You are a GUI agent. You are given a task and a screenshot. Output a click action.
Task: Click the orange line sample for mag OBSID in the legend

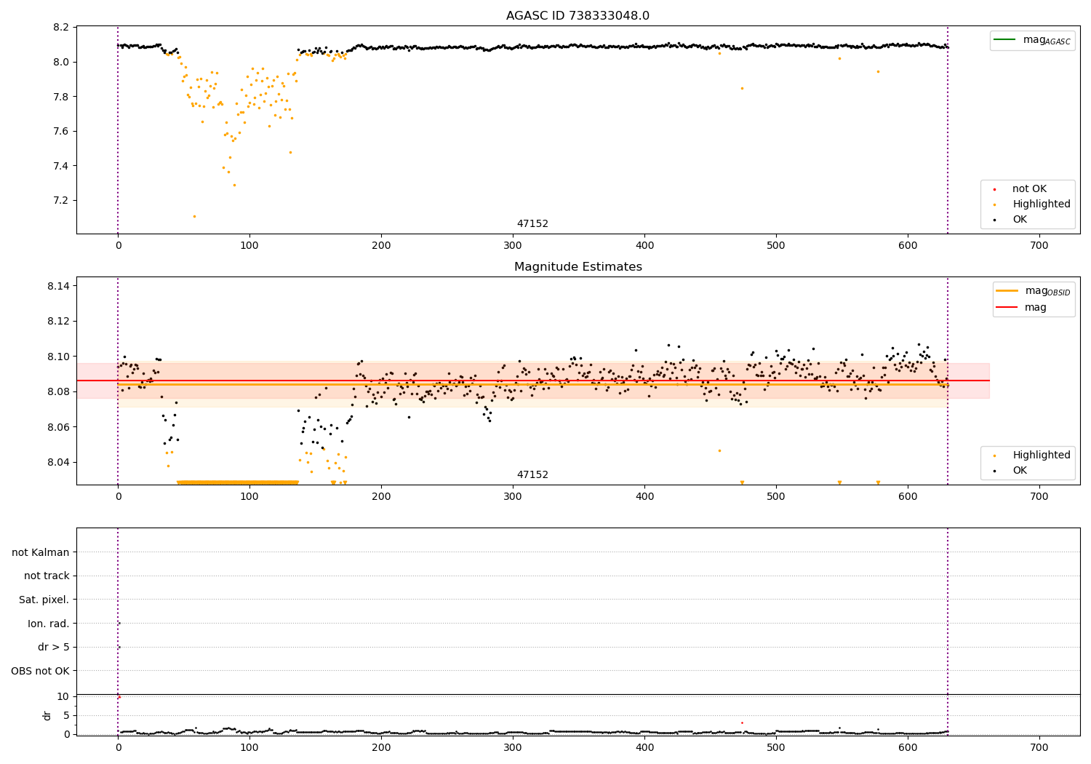[x=1008, y=291]
